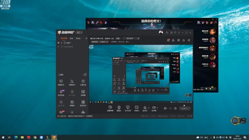
Task: Select the fullscreen source row
Action: click(73, 43)
